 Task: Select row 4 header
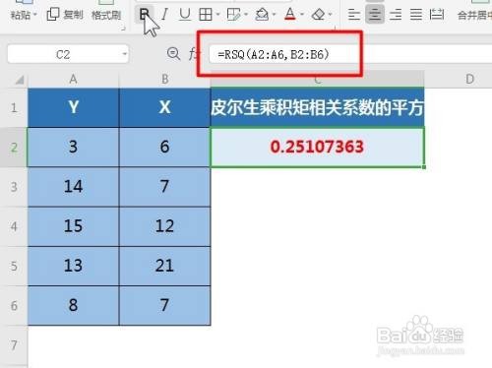pyautogui.click(x=14, y=226)
